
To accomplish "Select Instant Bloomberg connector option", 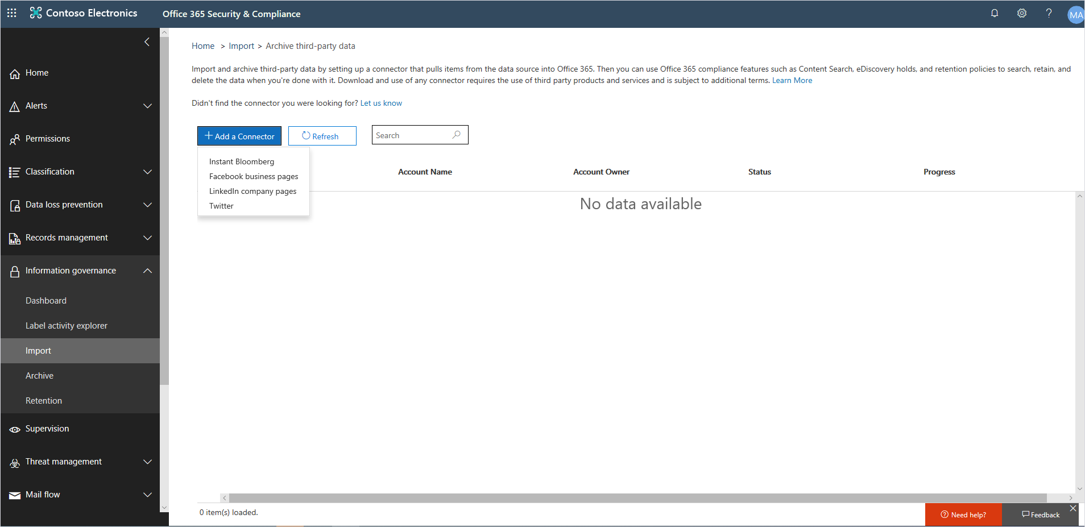I will pyautogui.click(x=241, y=161).
